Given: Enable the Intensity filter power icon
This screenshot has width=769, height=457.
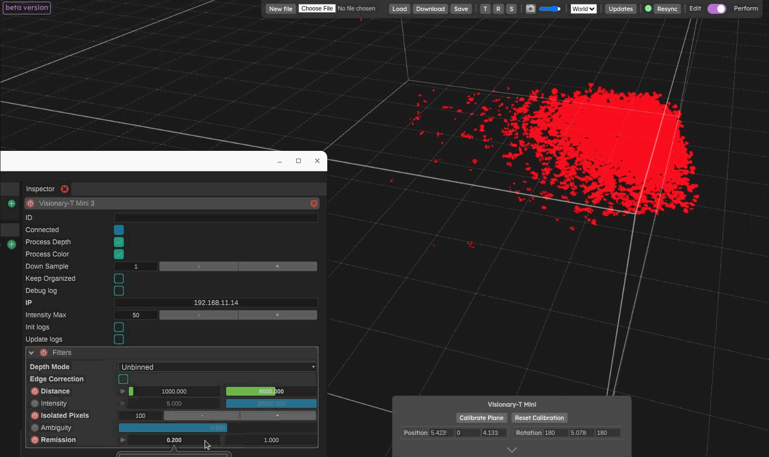Looking at the screenshot, I should [35, 403].
